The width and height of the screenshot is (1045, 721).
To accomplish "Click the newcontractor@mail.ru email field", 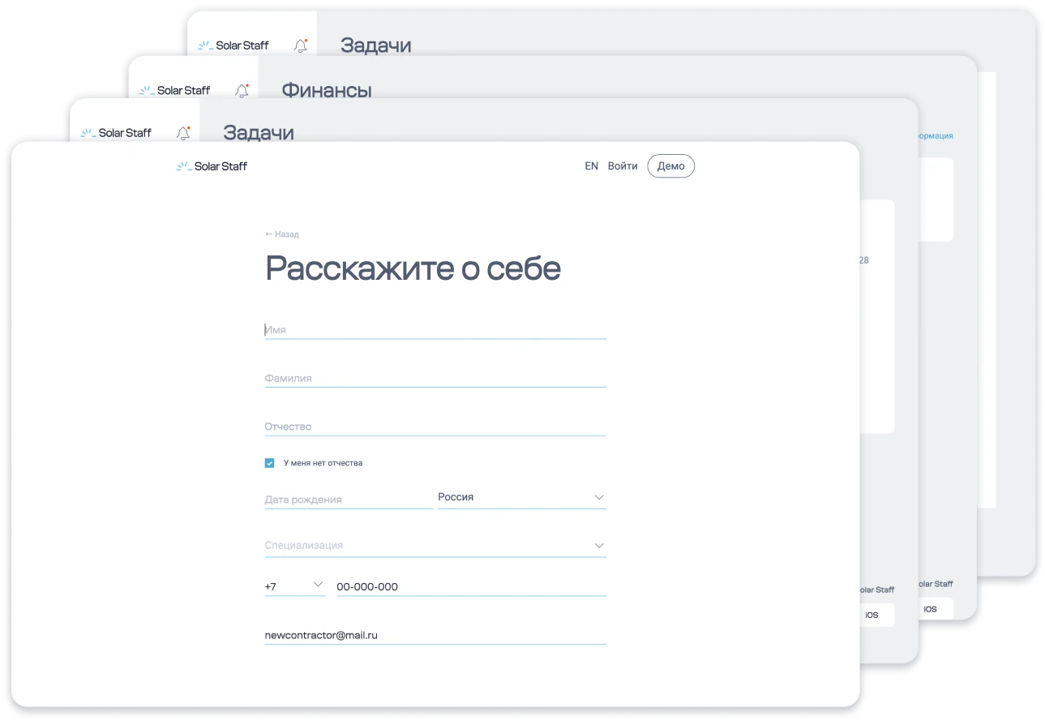I will click(435, 635).
